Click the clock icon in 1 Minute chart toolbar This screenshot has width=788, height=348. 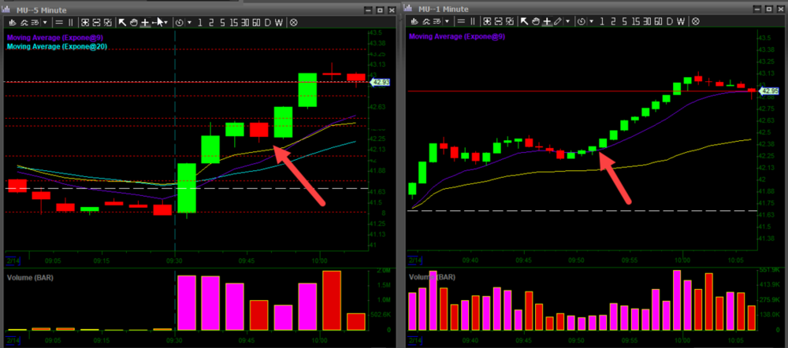pos(581,21)
